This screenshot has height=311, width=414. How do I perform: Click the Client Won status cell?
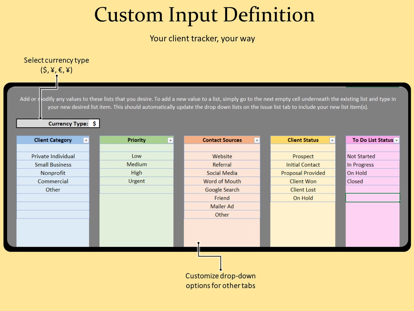[x=303, y=181]
